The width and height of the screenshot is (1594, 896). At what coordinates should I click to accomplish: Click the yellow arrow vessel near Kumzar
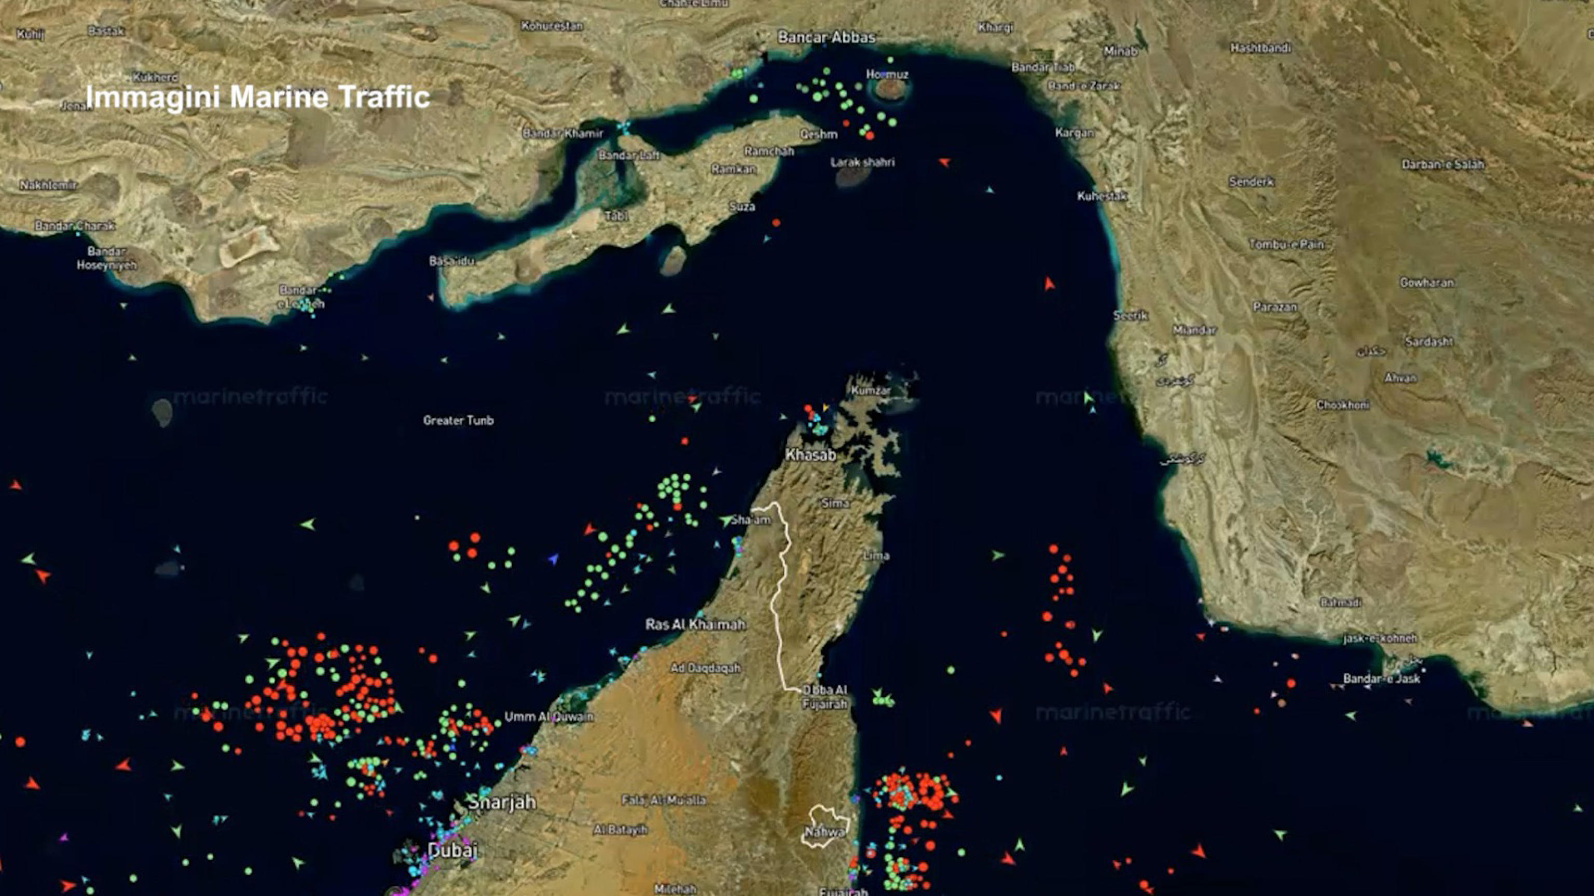click(826, 408)
